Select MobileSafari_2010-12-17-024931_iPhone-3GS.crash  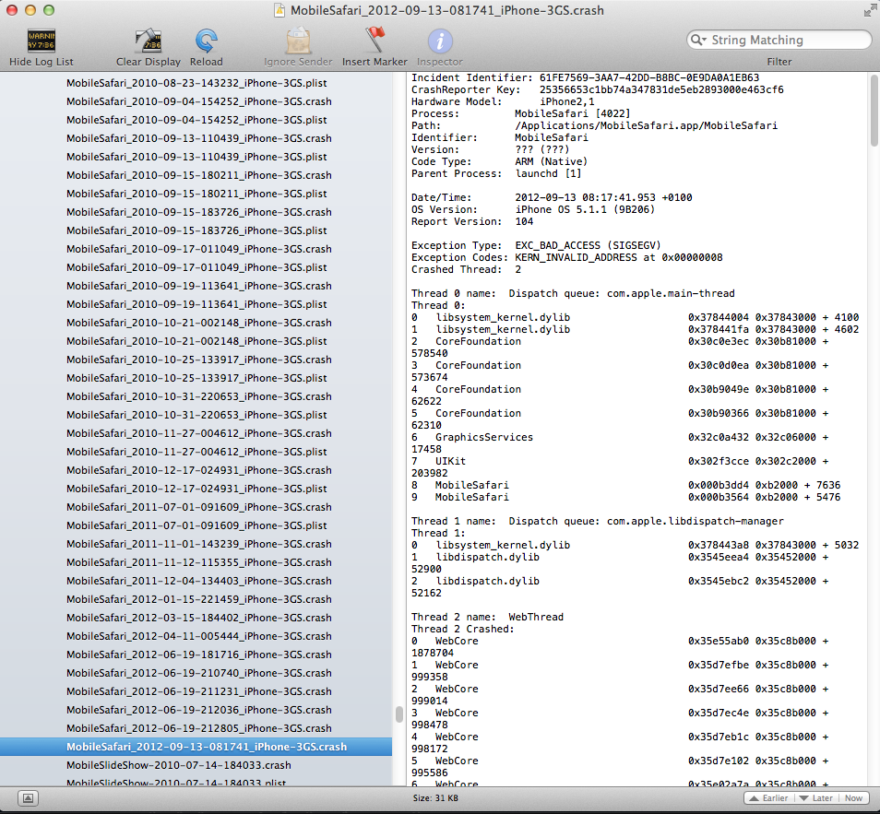(198, 471)
